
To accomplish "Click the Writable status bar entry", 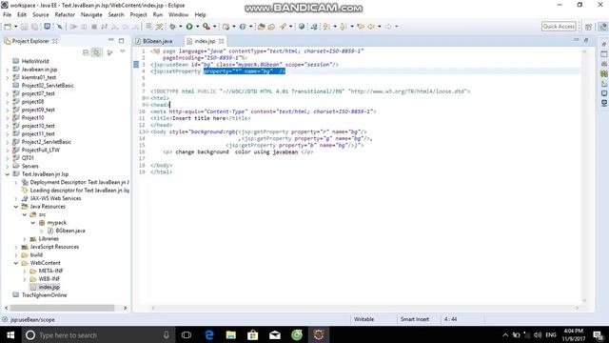I will [363, 319].
